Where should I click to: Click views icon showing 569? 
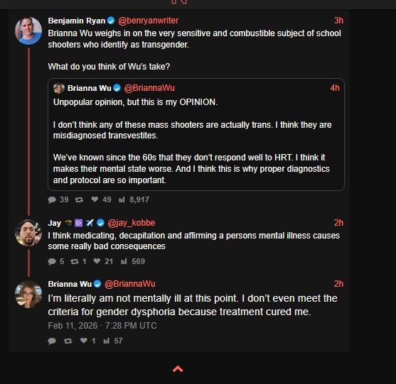pyautogui.click(x=124, y=261)
